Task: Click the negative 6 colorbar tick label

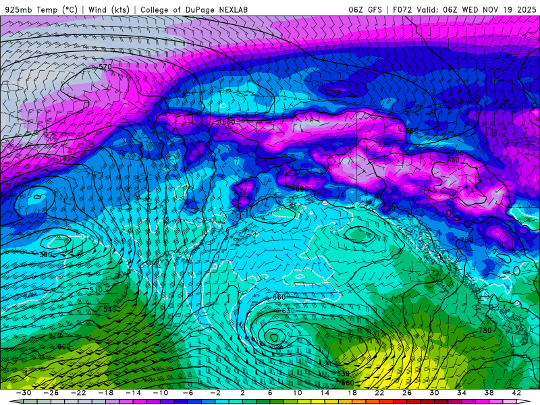Action: [x=188, y=393]
